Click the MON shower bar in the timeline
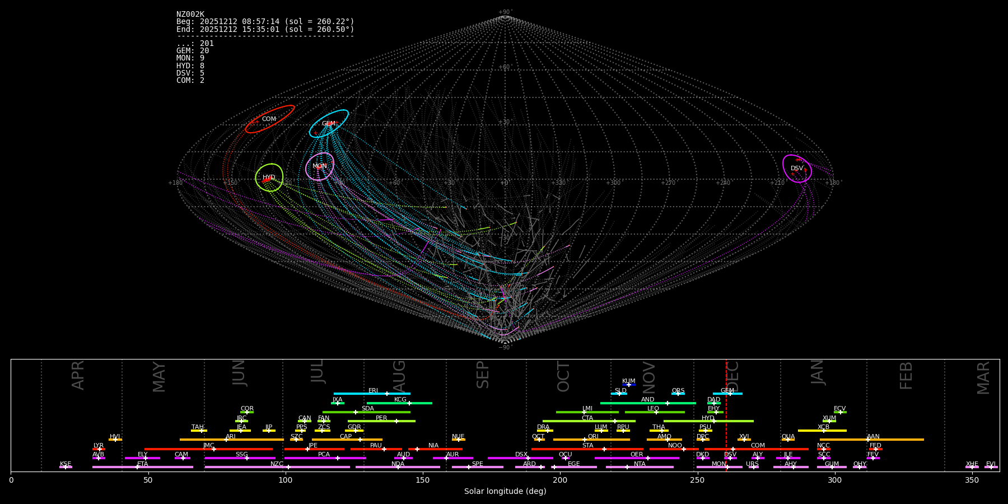 720,467
